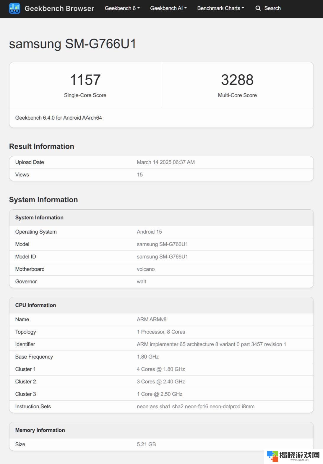Expand the Benchmark Charts dropdown menu
The image size is (323, 464).
click(x=221, y=8)
